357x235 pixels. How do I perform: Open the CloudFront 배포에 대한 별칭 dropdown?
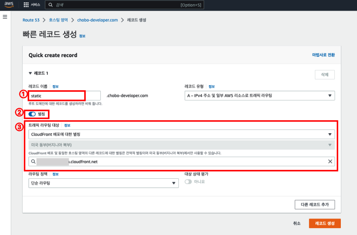pyautogui.click(x=182, y=134)
